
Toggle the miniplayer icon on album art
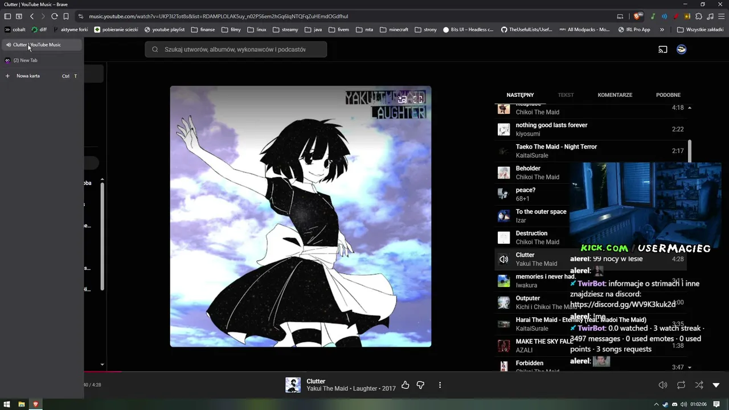(402, 99)
